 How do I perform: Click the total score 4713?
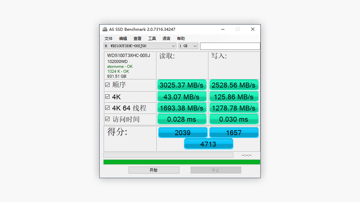click(208, 144)
